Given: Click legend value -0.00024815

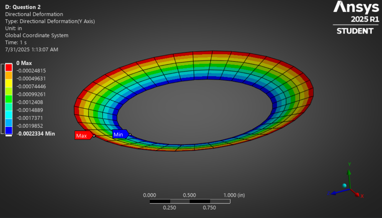Looking at the screenshot, I should tap(31, 71).
